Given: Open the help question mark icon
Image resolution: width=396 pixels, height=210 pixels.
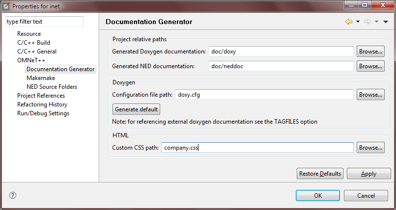Looking at the screenshot, I should (13, 195).
